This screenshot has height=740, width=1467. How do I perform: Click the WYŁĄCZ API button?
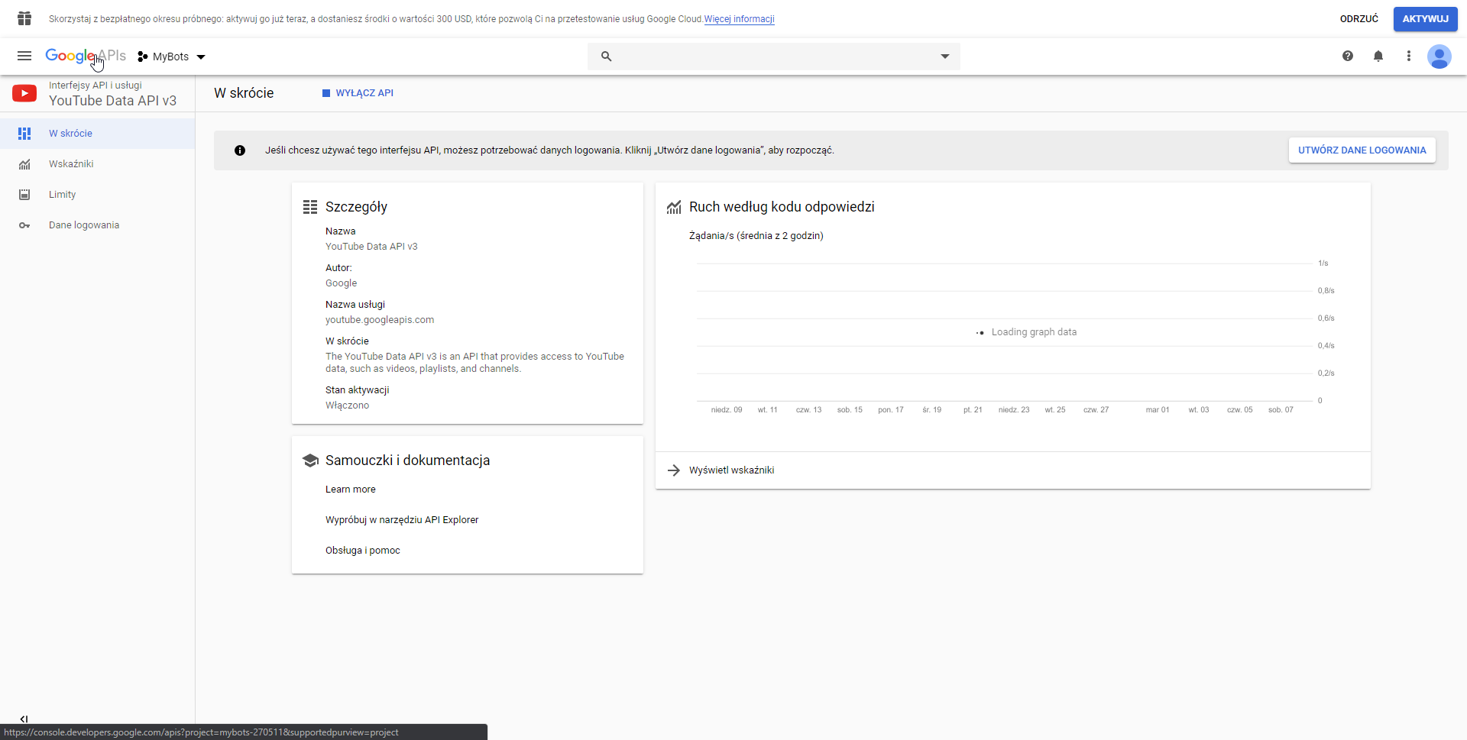[x=358, y=93]
